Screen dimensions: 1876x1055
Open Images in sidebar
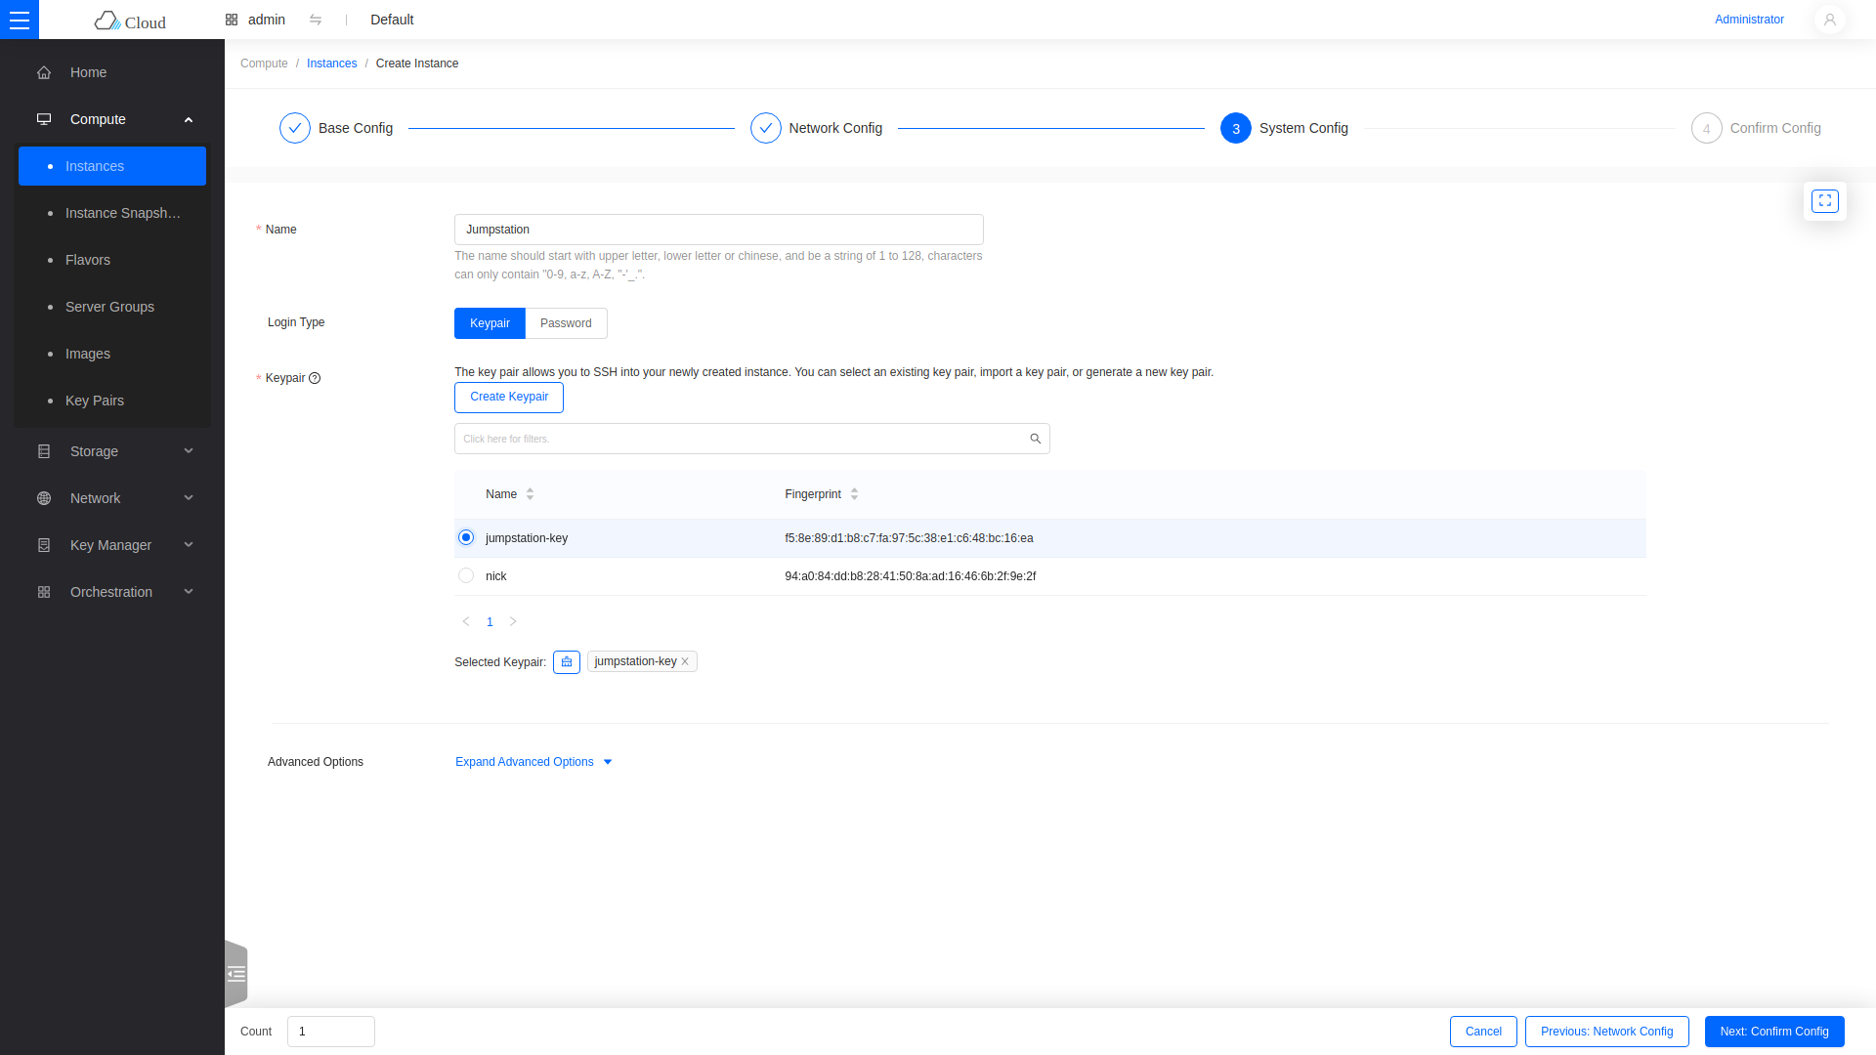coord(112,354)
